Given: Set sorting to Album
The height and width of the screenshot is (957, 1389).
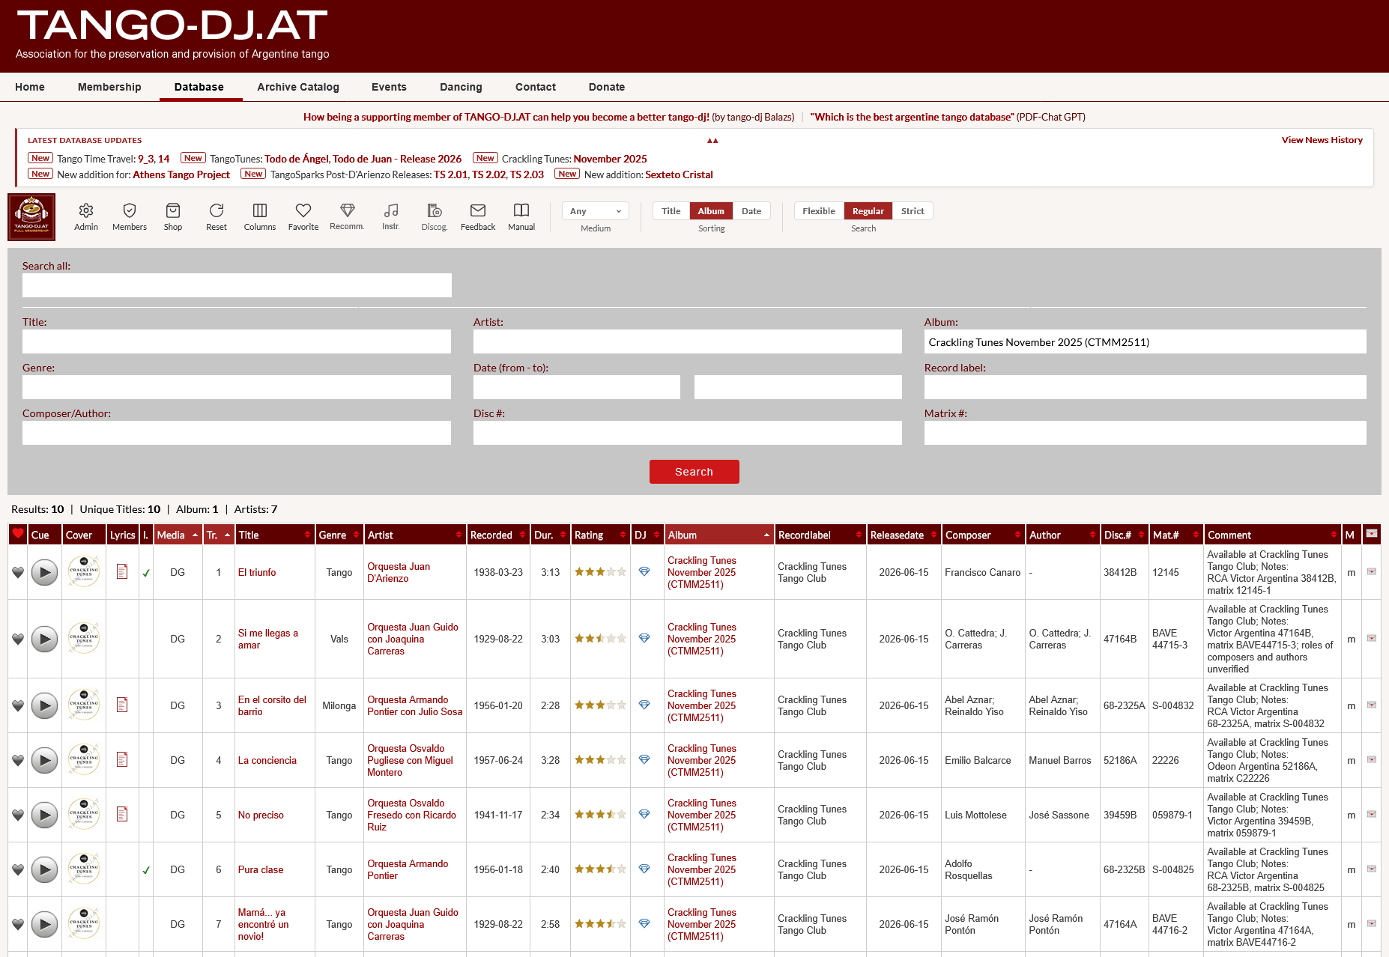Looking at the screenshot, I should point(711,211).
